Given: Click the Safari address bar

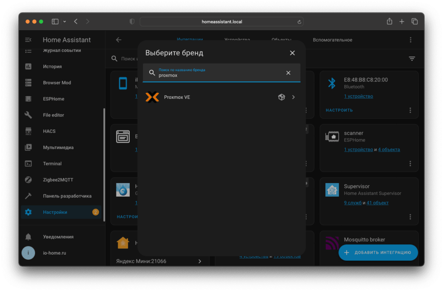Looking at the screenshot, I should coord(221,22).
